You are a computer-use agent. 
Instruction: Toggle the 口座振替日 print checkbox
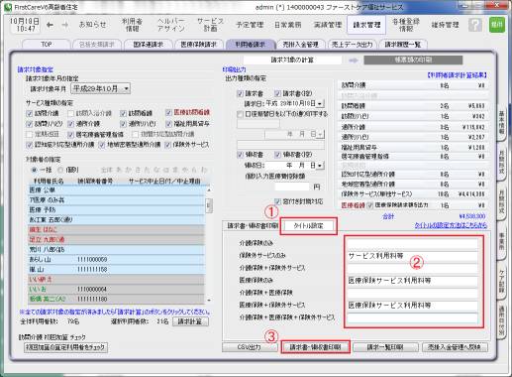pos(240,114)
